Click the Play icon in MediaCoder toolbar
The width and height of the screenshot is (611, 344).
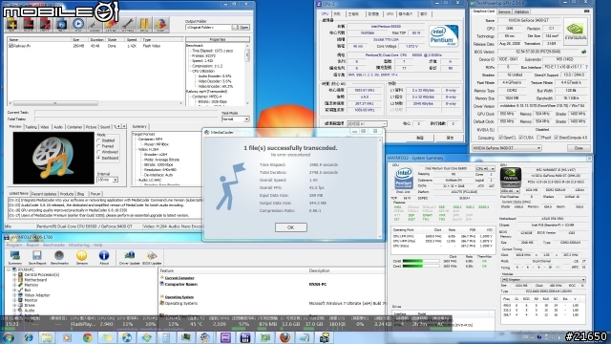78,24
